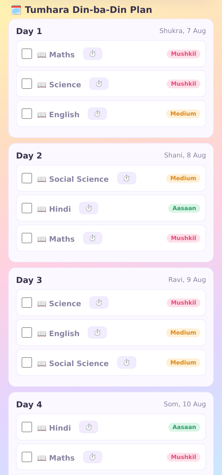
Task: Start the timer for Day 4 Hindi
Action: point(89,427)
